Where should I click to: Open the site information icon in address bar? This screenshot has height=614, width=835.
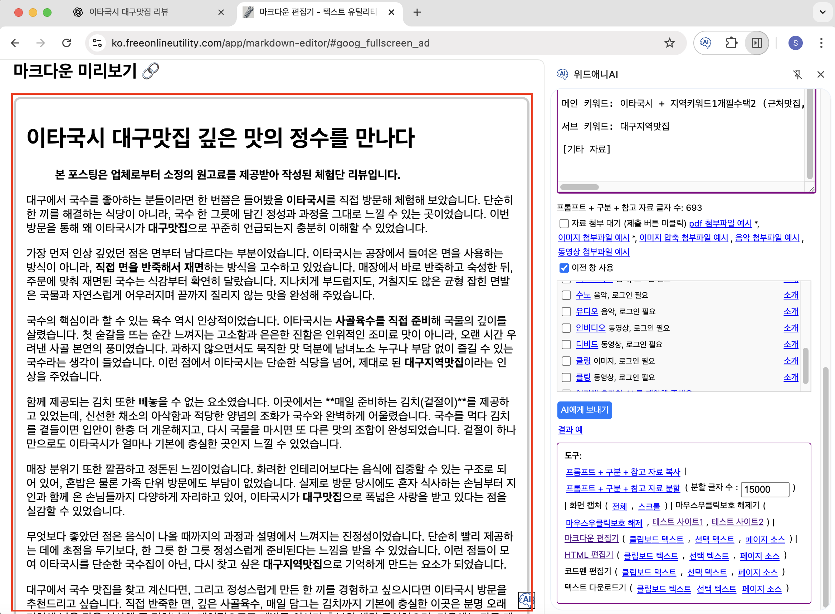coord(97,43)
